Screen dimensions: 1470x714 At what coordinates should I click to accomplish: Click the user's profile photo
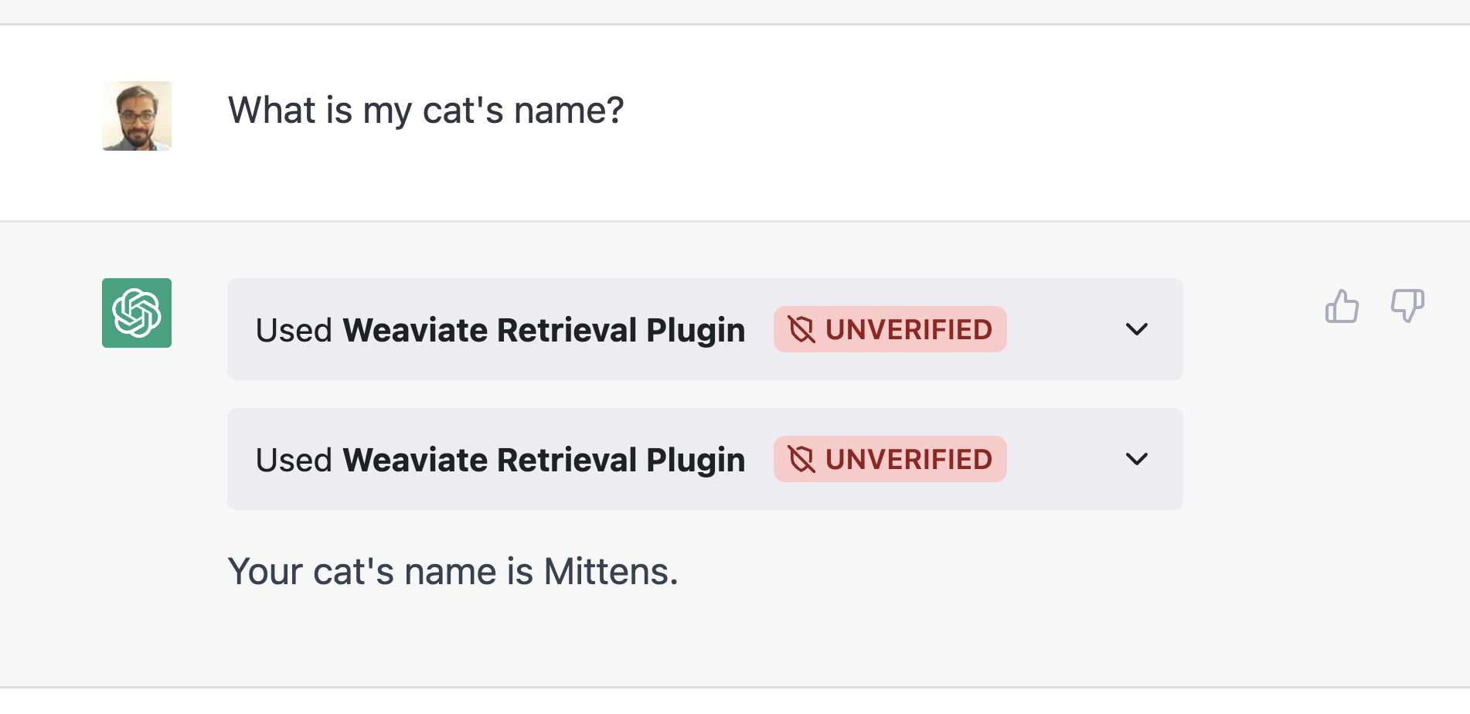point(137,116)
